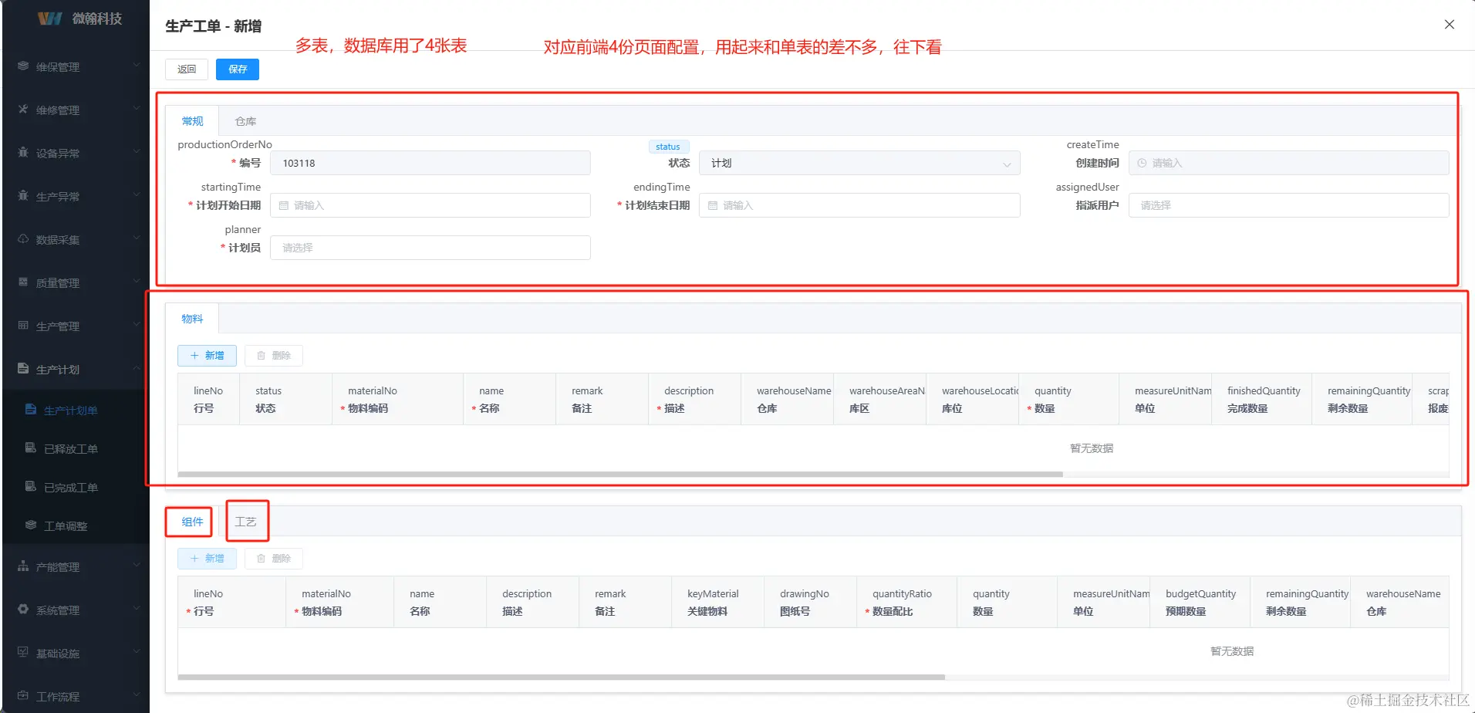This screenshot has width=1475, height=713.
Task: Select the 物料 tab
Action: (192, 319)
